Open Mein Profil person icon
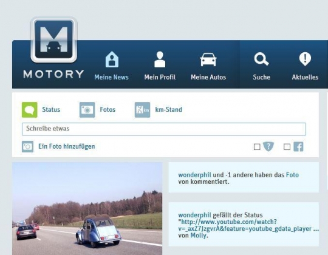 (160, 59)
